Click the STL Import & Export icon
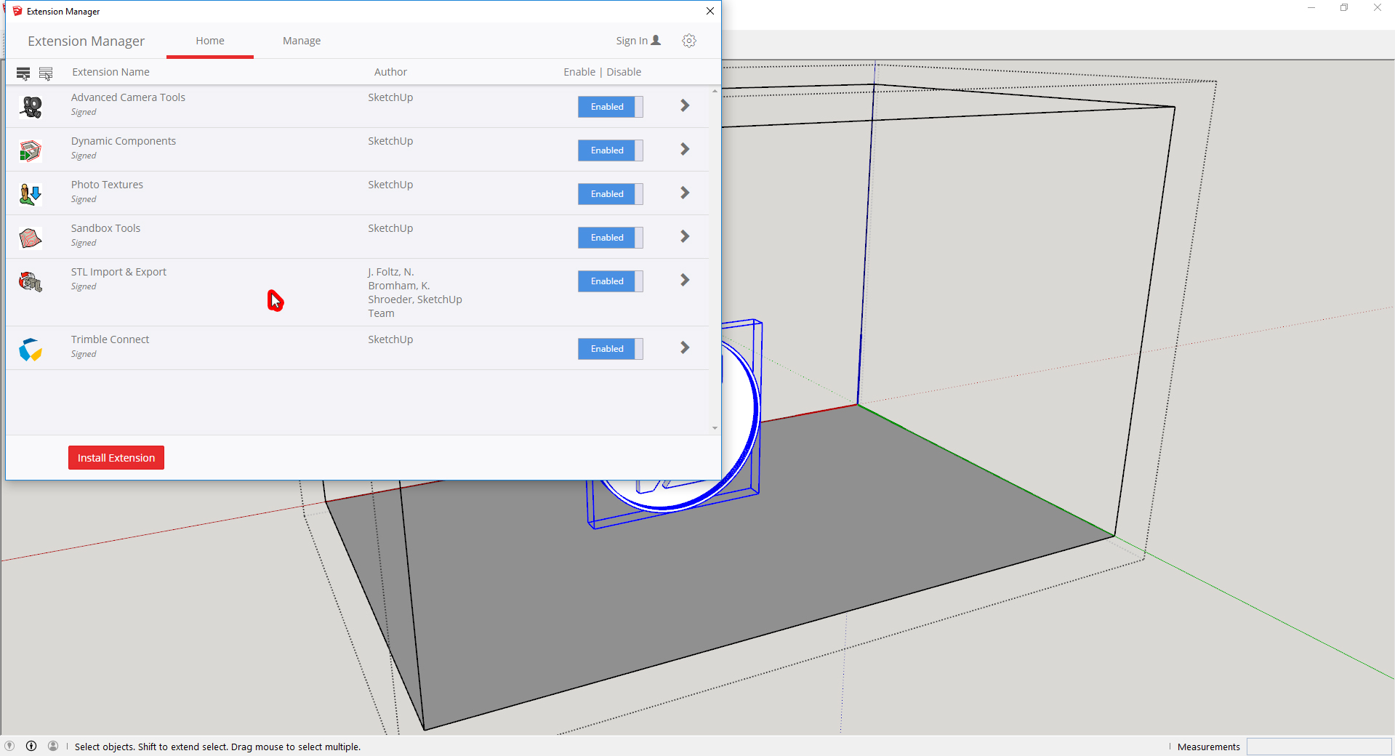Image resolution: width=1395 pixels, height=756 pixels. tap(31, 281)
